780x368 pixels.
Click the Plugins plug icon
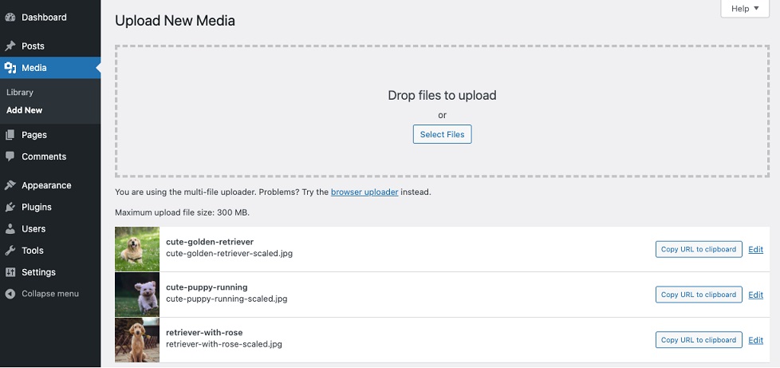click(10, 208)
